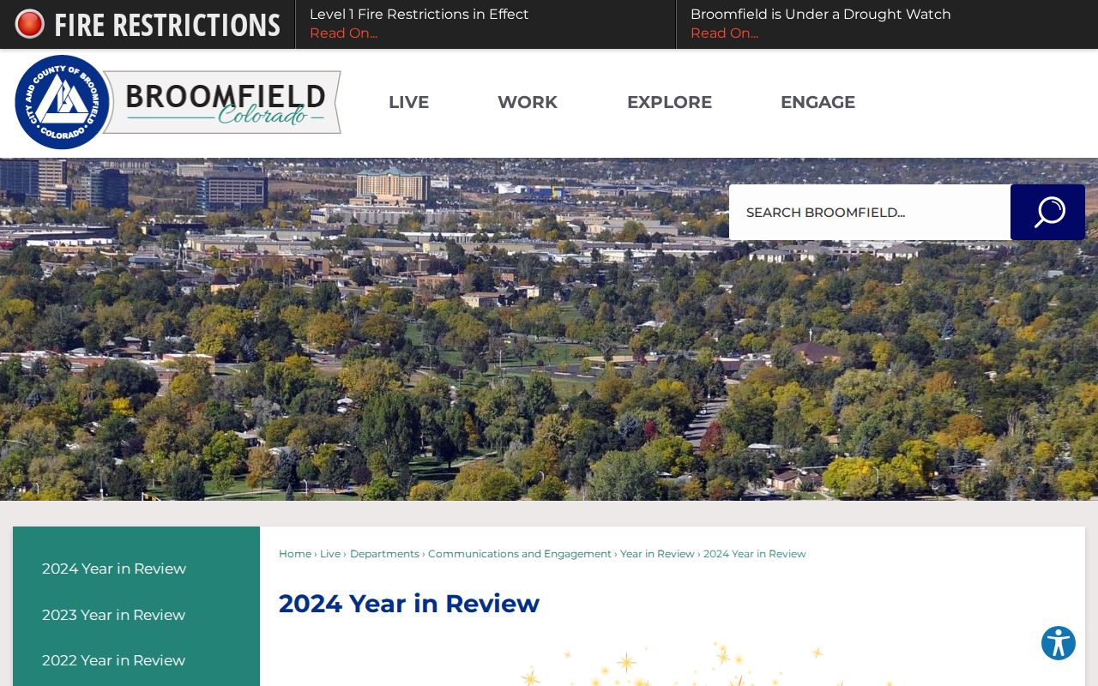
Task: Click Broomfield is Under a Drought Watch headline
Action: click(x=821, y=15)
